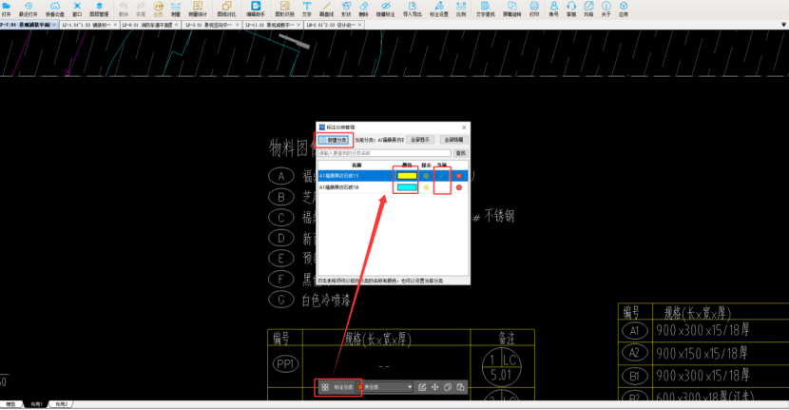Click current-category checkmark on A1福鼎黑仿石砖15 row
This screenshot has height=410, width=789.
[442, 176]
